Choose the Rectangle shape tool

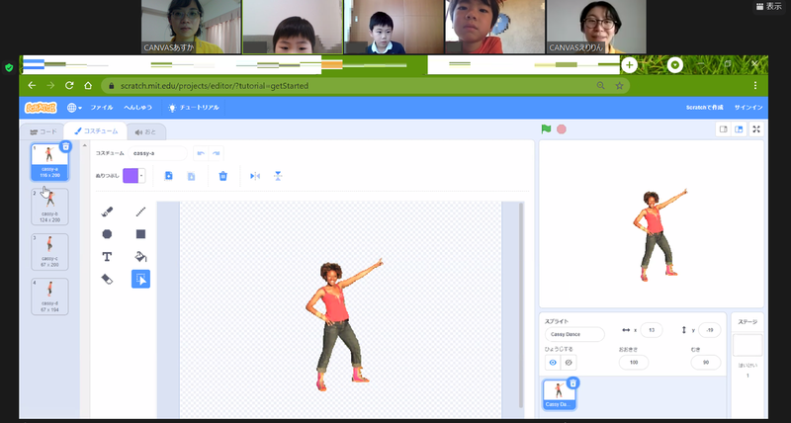click(x=140, y=234)
